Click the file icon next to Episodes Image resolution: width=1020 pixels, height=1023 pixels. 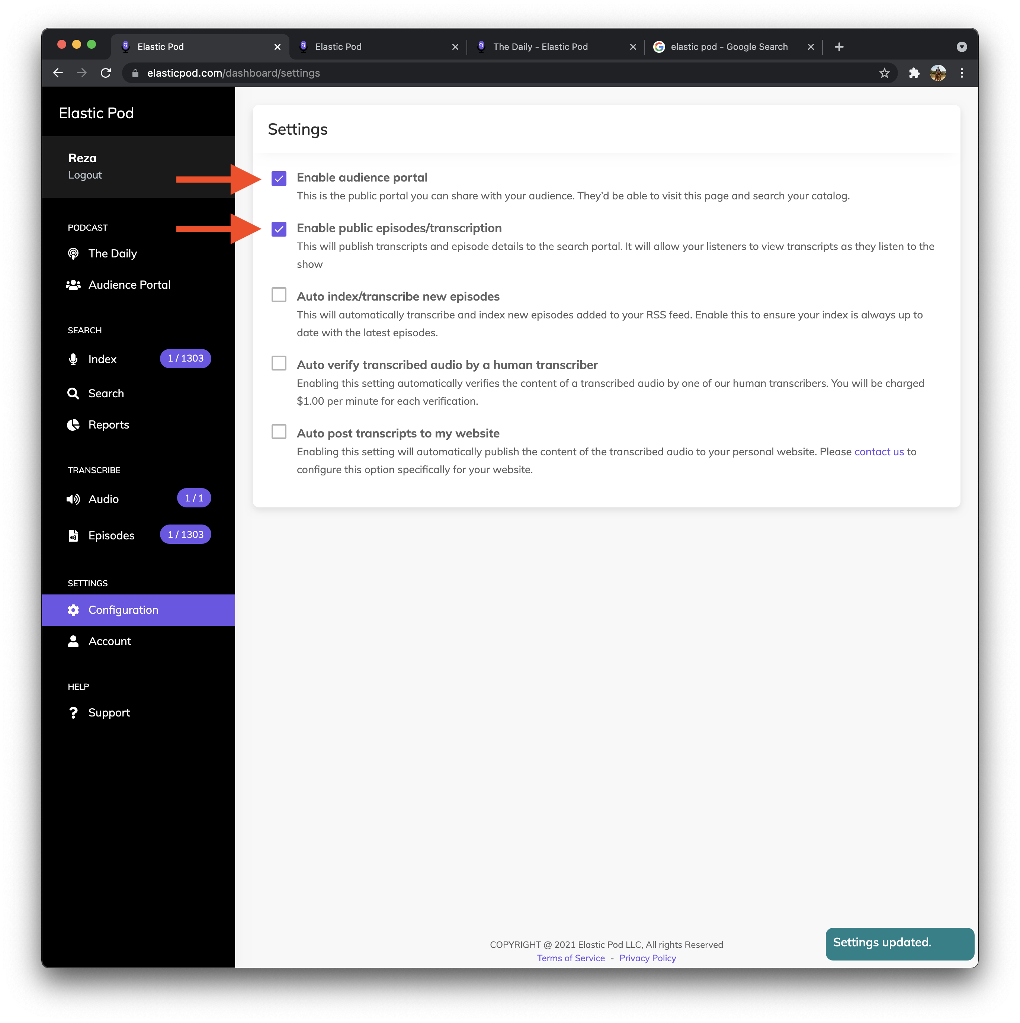pyautogui.click(x=73, y=535)
